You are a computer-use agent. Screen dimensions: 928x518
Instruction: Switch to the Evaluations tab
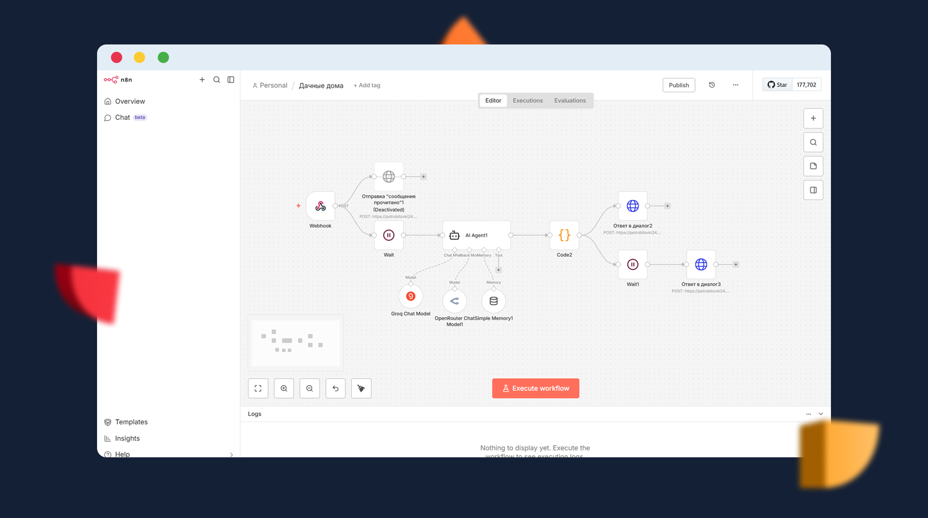tap(570, 101)
